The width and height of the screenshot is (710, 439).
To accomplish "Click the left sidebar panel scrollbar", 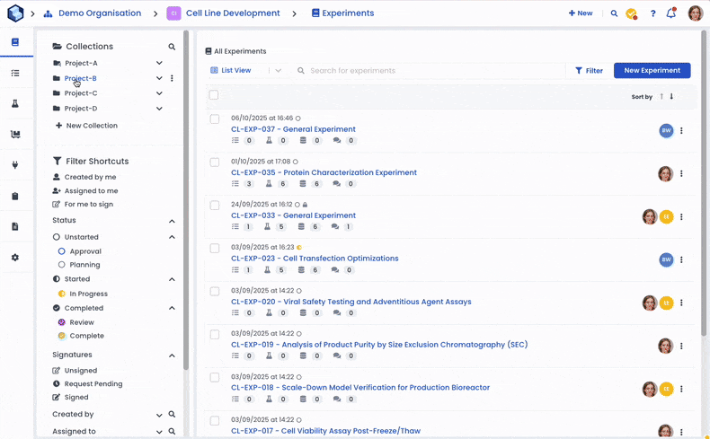I will point(186,201).
